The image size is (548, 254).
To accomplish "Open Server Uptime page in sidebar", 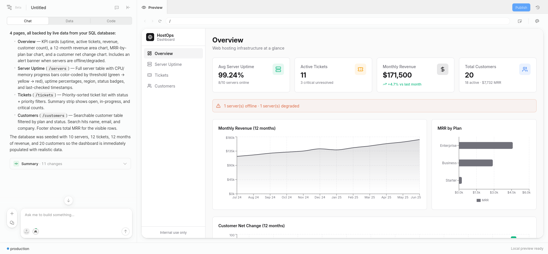I will (173, 64).
